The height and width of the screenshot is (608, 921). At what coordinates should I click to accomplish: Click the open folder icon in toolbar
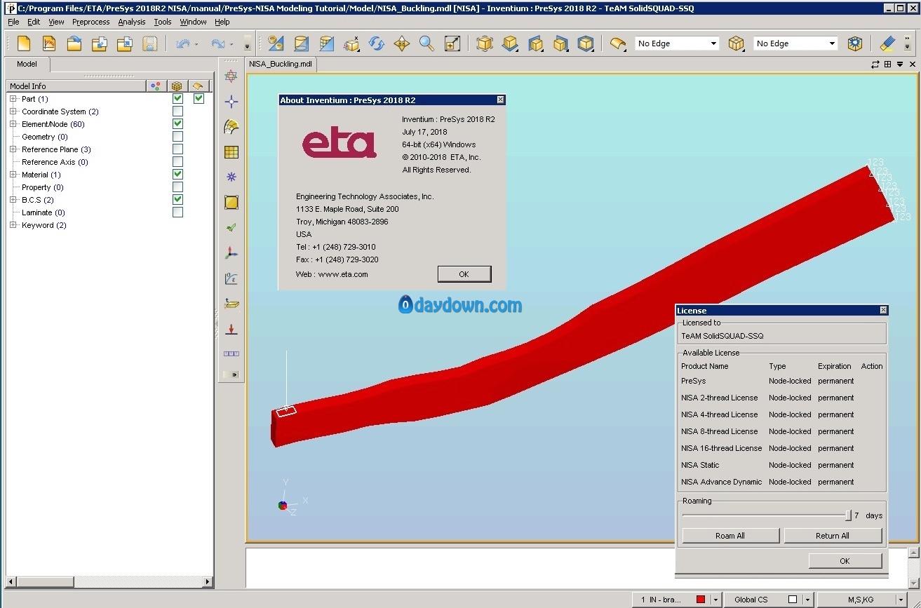(x=74, y=43)
